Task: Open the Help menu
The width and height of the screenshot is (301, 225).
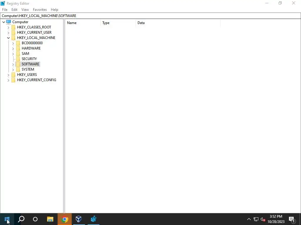Action: pyautogui.click(x=54, y=10)
